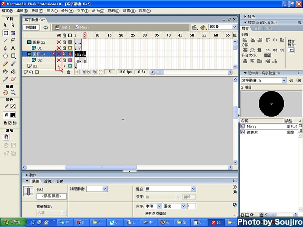Image resolution: width=303 pixels, height=227 pixels.
Task: Select the Merry item in the library
Action: click(x=252, y=126)
